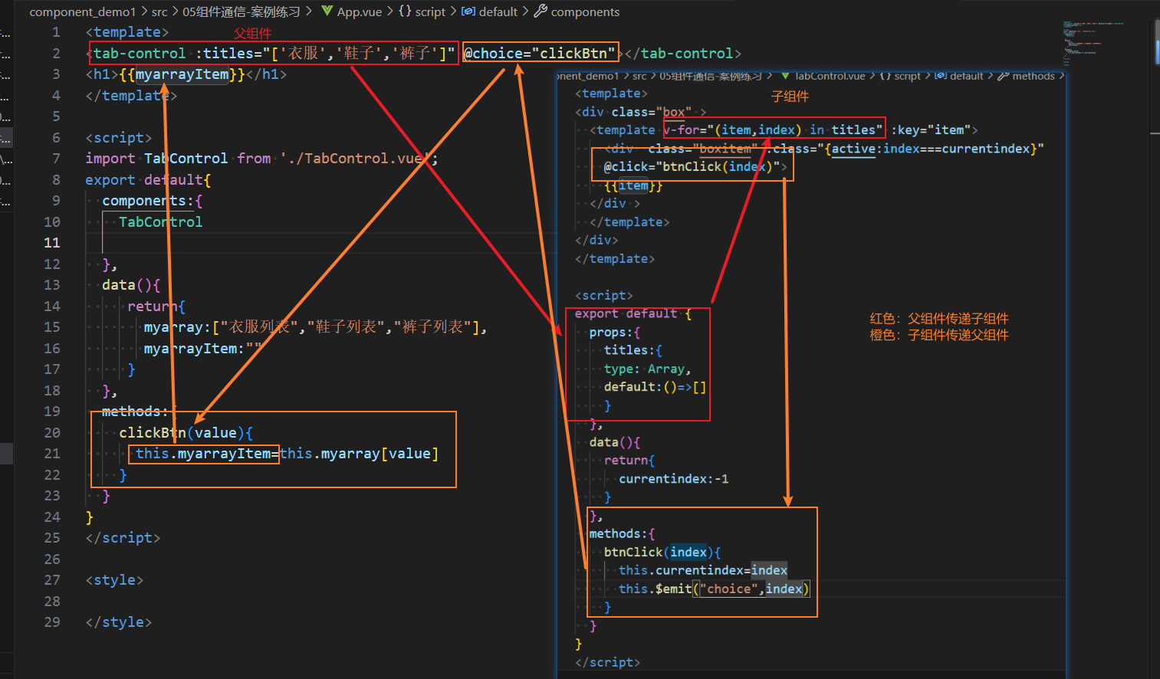1160x679 pixels.
Task: Click the code minimap preview
Action: (1093, 42)
